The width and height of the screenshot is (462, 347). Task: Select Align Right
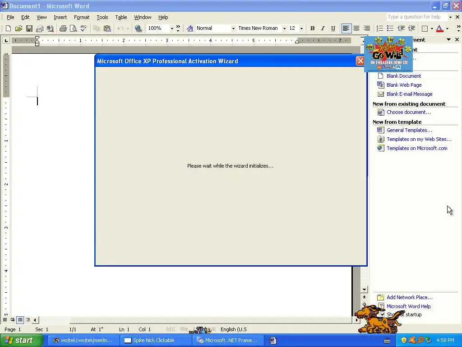click(367, 28)
